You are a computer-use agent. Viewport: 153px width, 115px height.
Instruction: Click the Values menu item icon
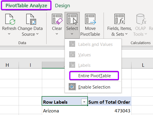tap(72, 54)
